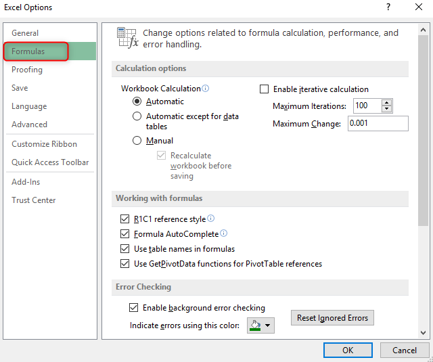Uncheck R1C1 reference style

tap(124, 219)
